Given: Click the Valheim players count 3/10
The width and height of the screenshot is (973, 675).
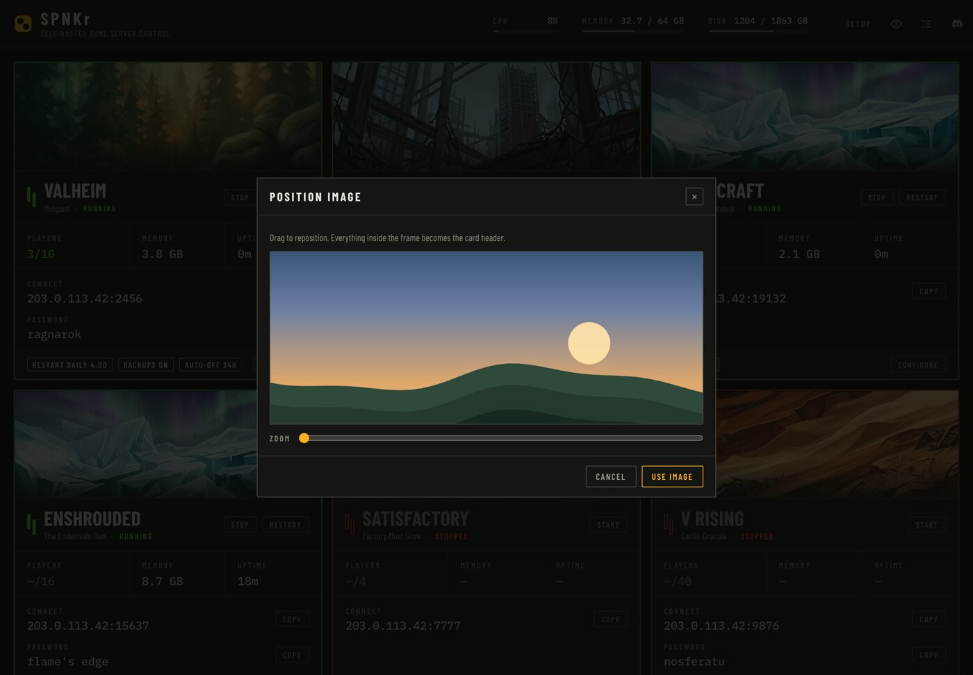Looking at the screenshot, I should (41, 254).
